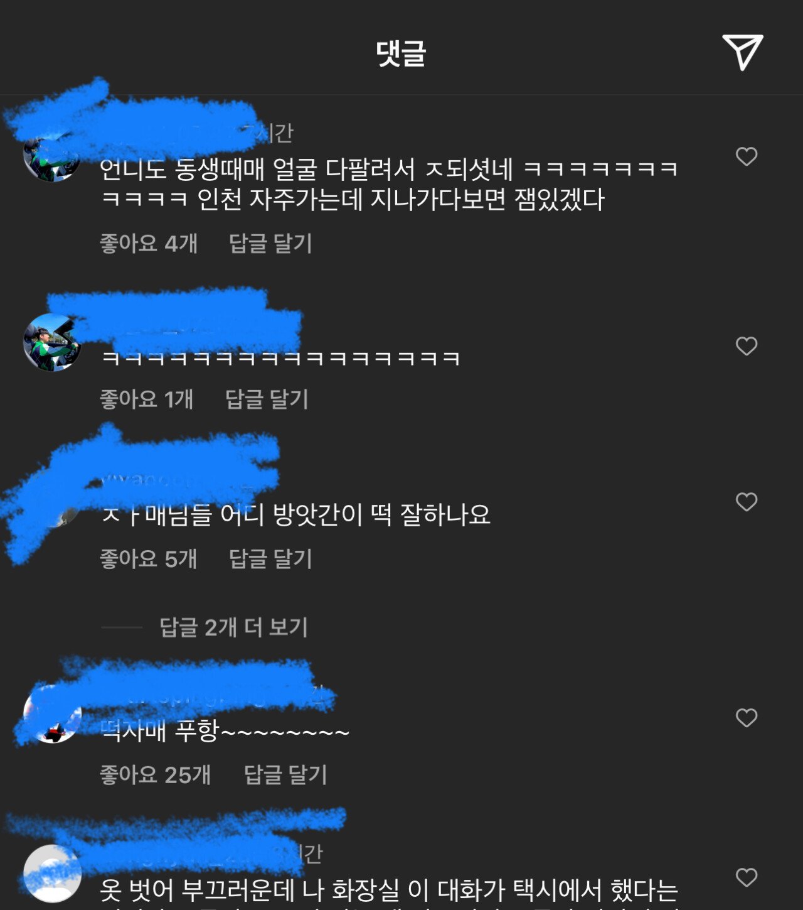This screenshot has height=910, width=803.
Task: Tap the 댓글 header title
Action: click(x=401, y=53)
